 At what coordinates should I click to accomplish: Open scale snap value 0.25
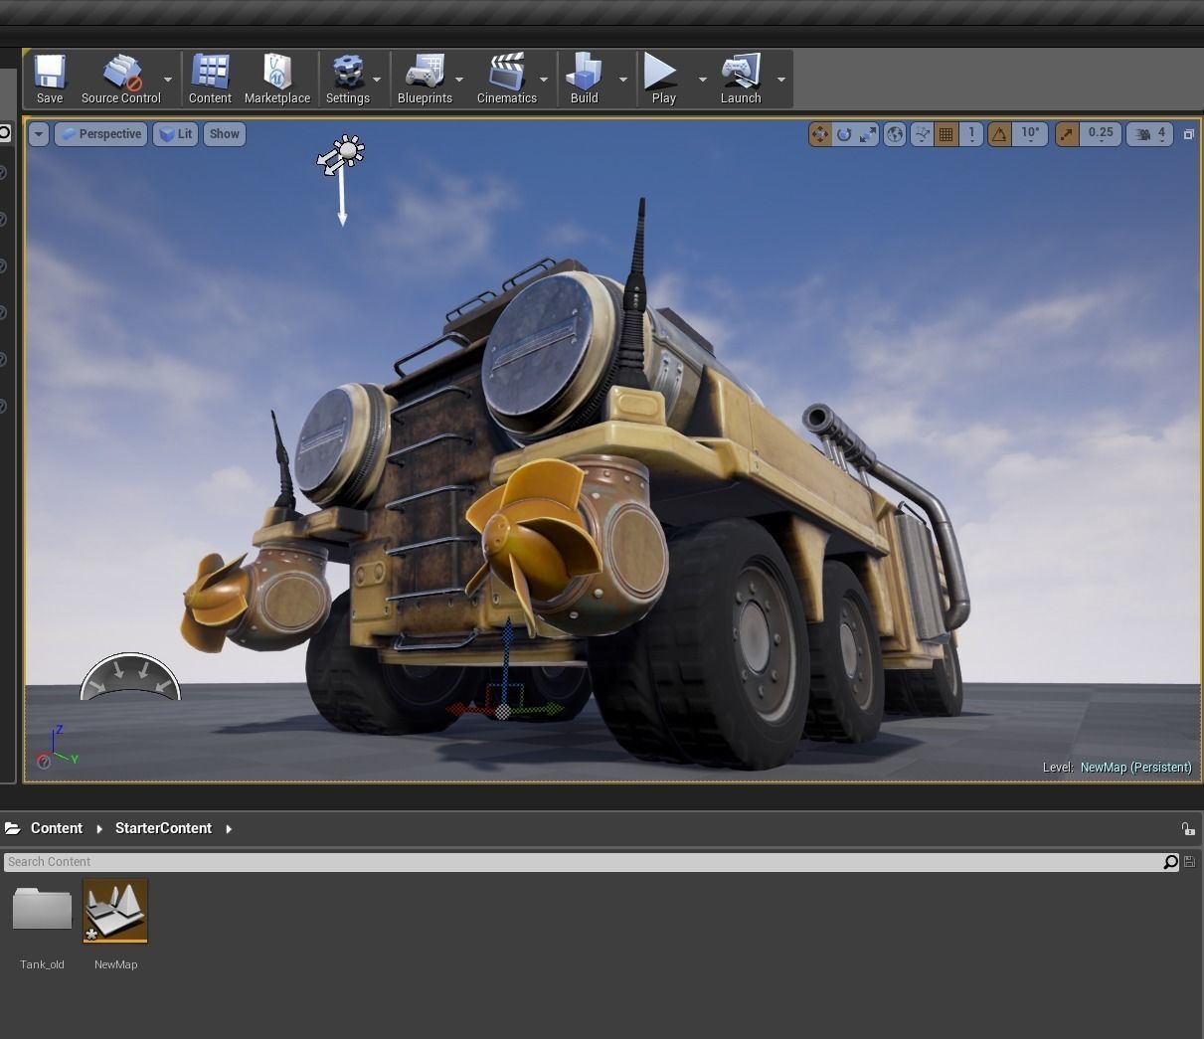(x=1101, y=134)
